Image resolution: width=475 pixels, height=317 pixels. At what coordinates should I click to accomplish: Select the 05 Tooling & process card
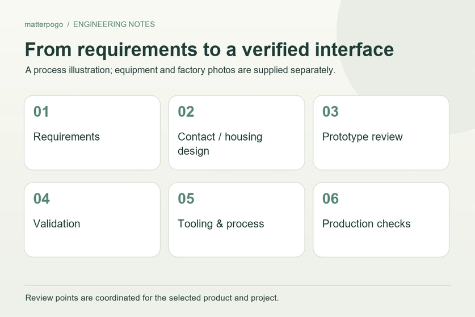click(237, 219)
